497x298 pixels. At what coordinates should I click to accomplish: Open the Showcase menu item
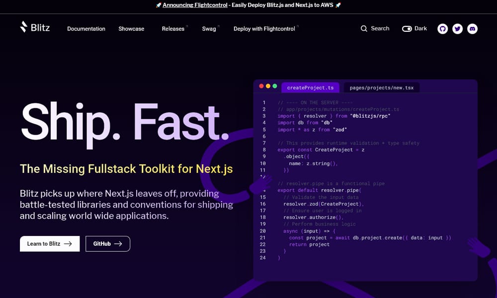click(x=131, y=29)
